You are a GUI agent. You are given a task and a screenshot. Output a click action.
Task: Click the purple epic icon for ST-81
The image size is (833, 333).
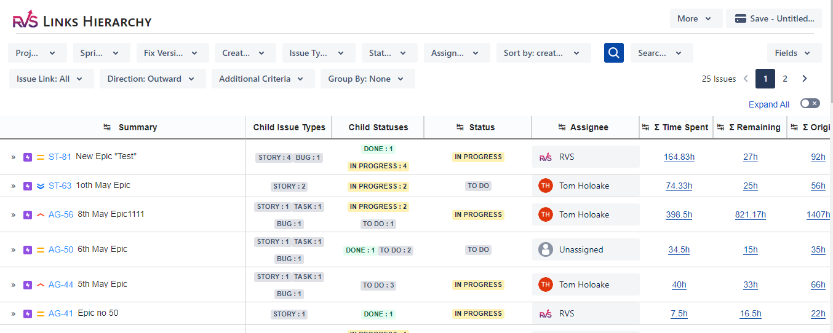coord(27,157)
